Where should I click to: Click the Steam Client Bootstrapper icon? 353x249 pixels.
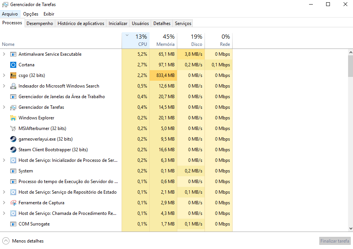13,150
